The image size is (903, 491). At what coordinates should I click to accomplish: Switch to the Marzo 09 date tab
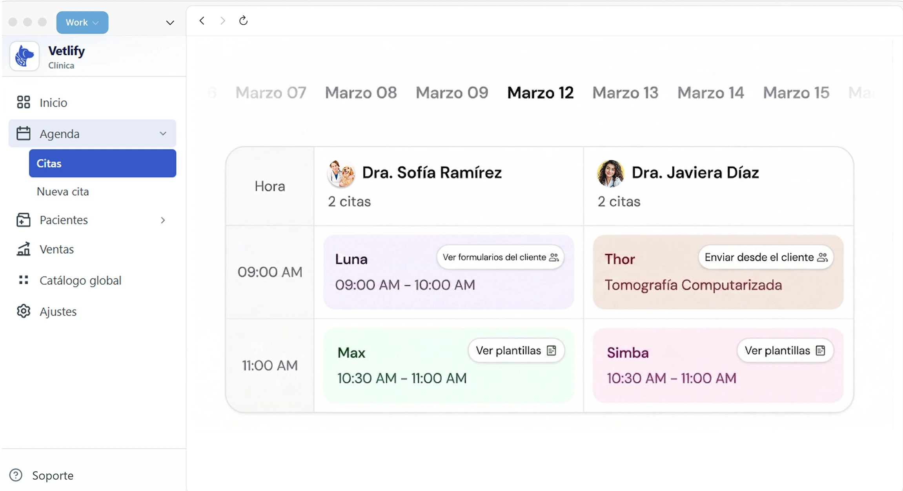[452, 93]
